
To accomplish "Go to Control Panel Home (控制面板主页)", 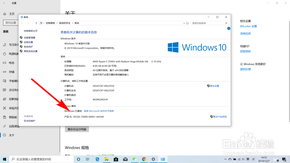I will pyautogui.click(x=30, y=31).
